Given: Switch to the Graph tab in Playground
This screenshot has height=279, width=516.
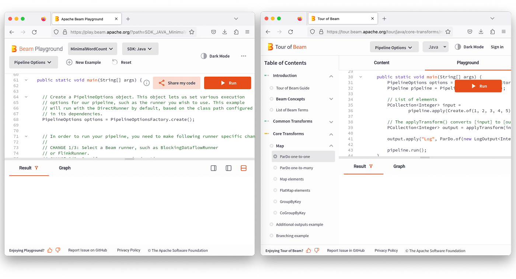Looking at the screenshot, I should tap(65, 168).
